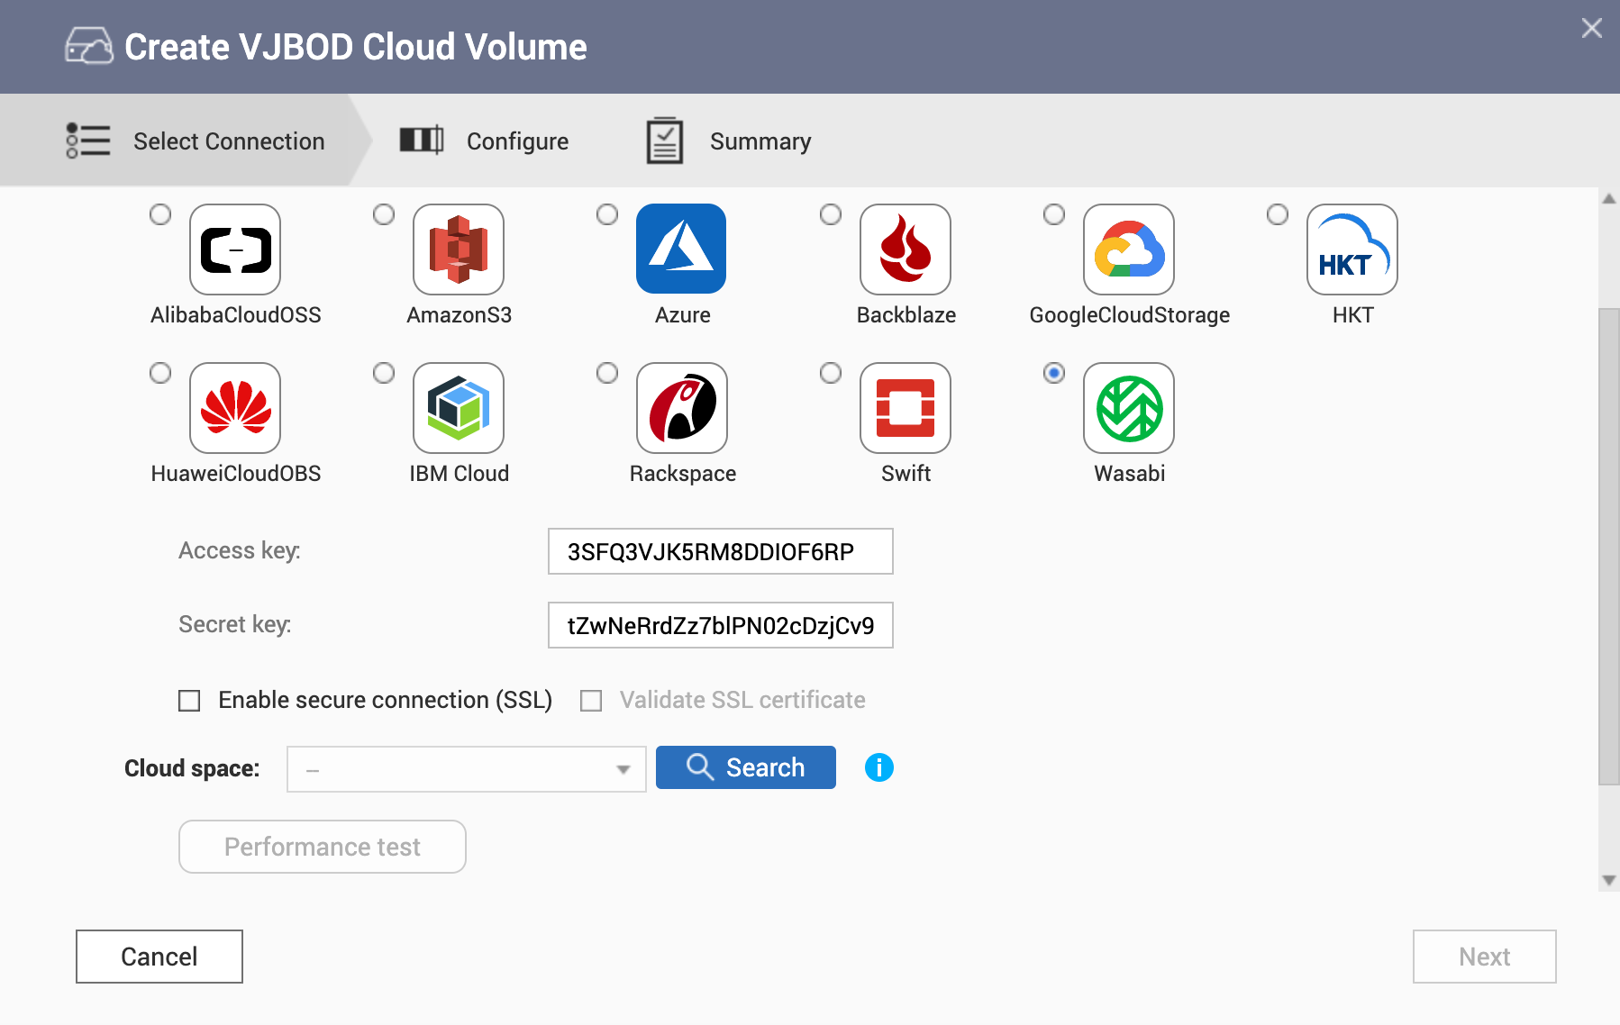Click the Swift provider icon
The image size is (1620, 1025).
coord(906,408)
